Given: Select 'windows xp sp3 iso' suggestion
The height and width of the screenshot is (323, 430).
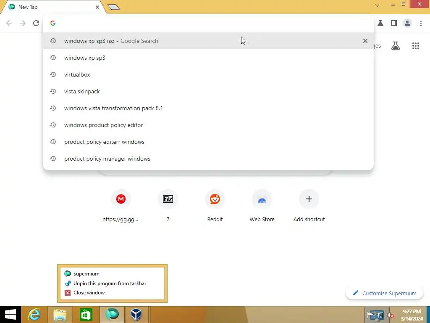Looking at the screenshot, I should tap(208, 41).
